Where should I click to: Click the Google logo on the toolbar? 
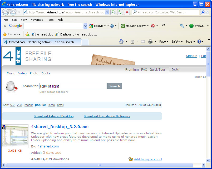(x=16, y=26)
